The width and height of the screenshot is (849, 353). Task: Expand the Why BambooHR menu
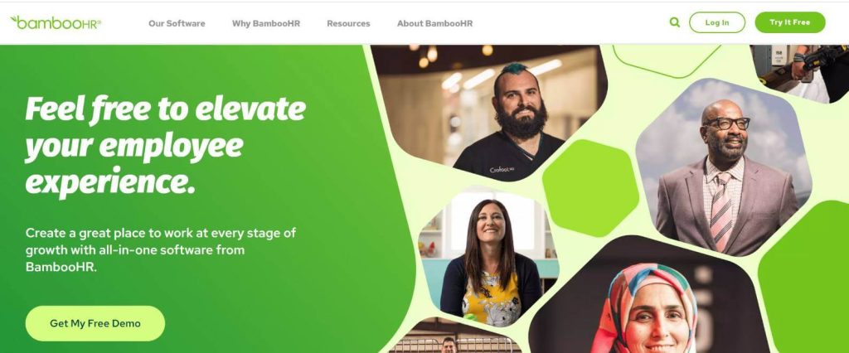point(266,23)
